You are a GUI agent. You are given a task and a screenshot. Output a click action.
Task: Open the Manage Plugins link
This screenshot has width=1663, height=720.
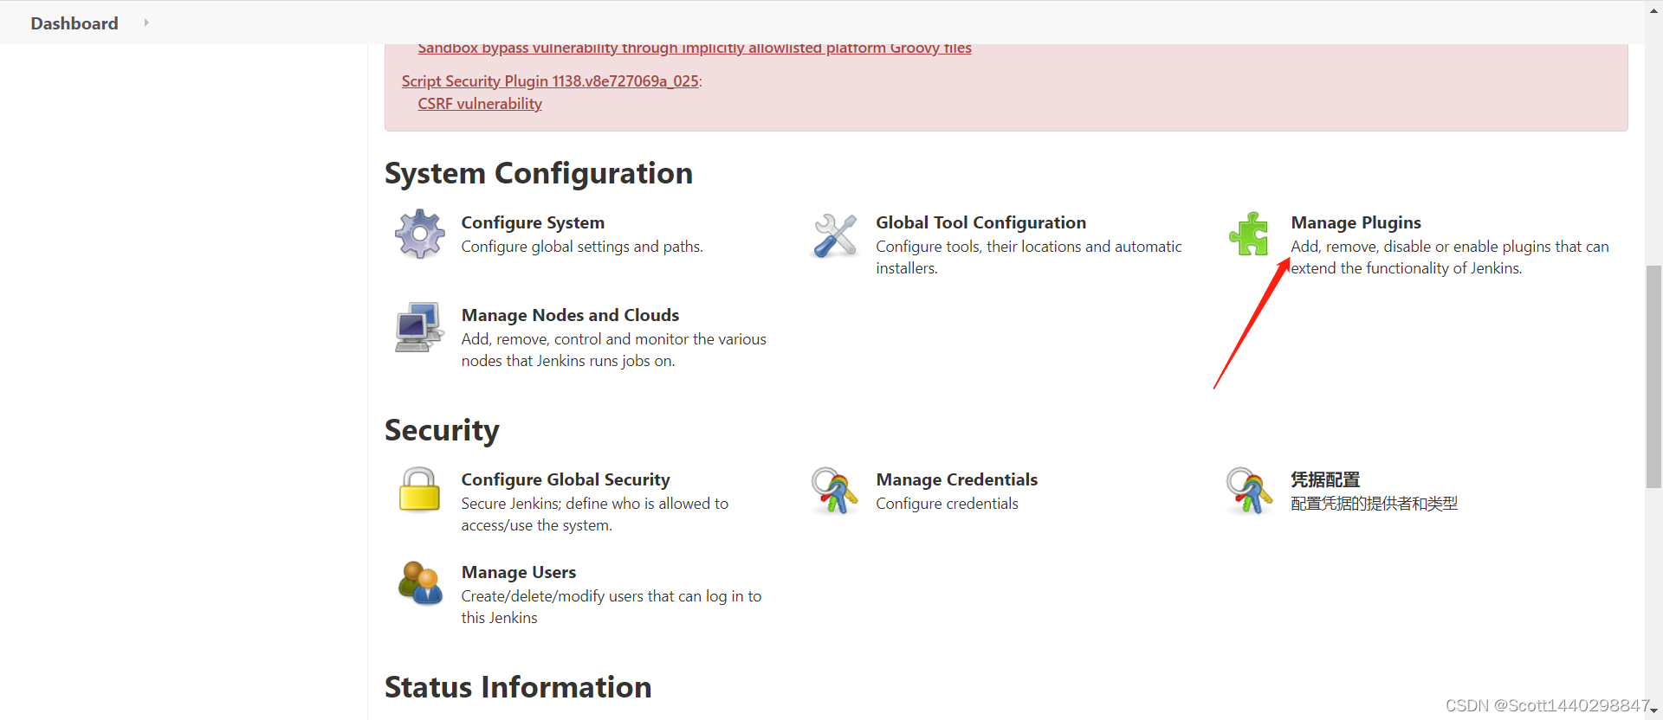[1356, 222]
